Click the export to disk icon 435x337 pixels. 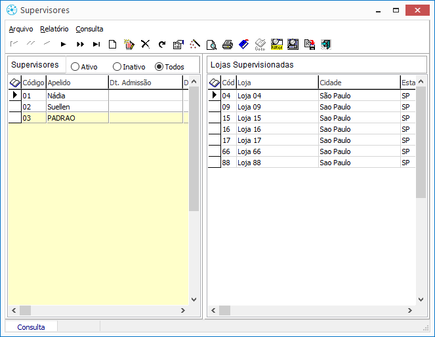point(309,45)
